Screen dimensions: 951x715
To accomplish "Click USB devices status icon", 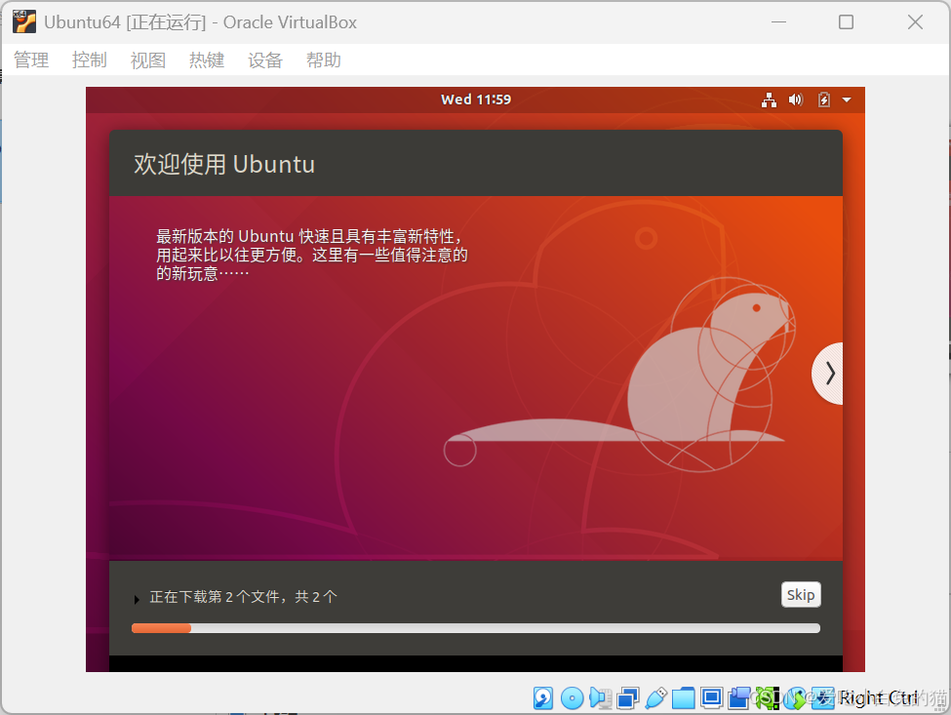I will pyautogui.click(x=655, y=698).
